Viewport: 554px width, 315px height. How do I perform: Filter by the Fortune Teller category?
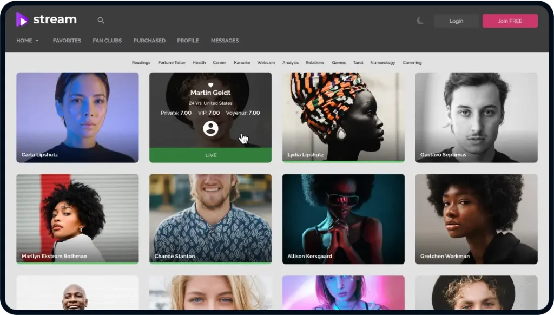point(172,63)
